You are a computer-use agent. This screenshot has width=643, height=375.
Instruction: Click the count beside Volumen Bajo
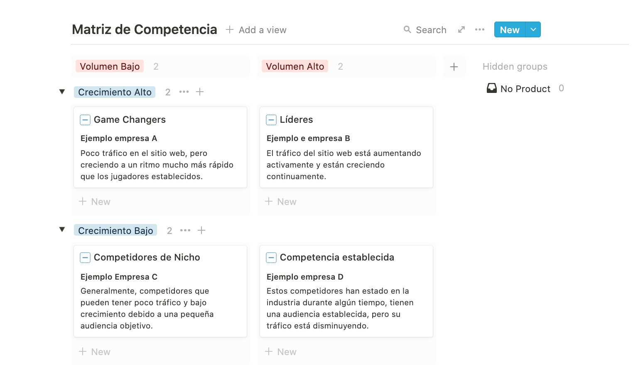156,66
